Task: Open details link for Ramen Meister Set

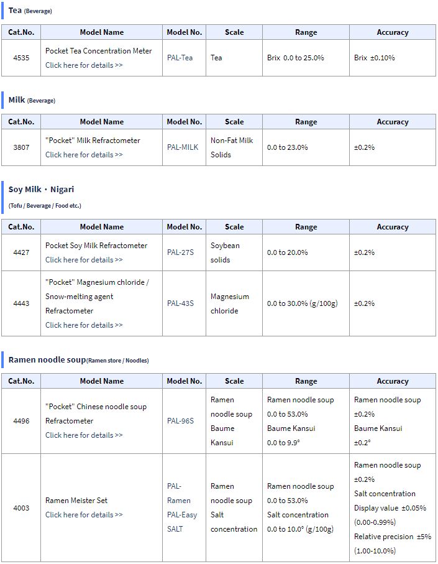Action: pyautogui.click(x=84, y=515)
